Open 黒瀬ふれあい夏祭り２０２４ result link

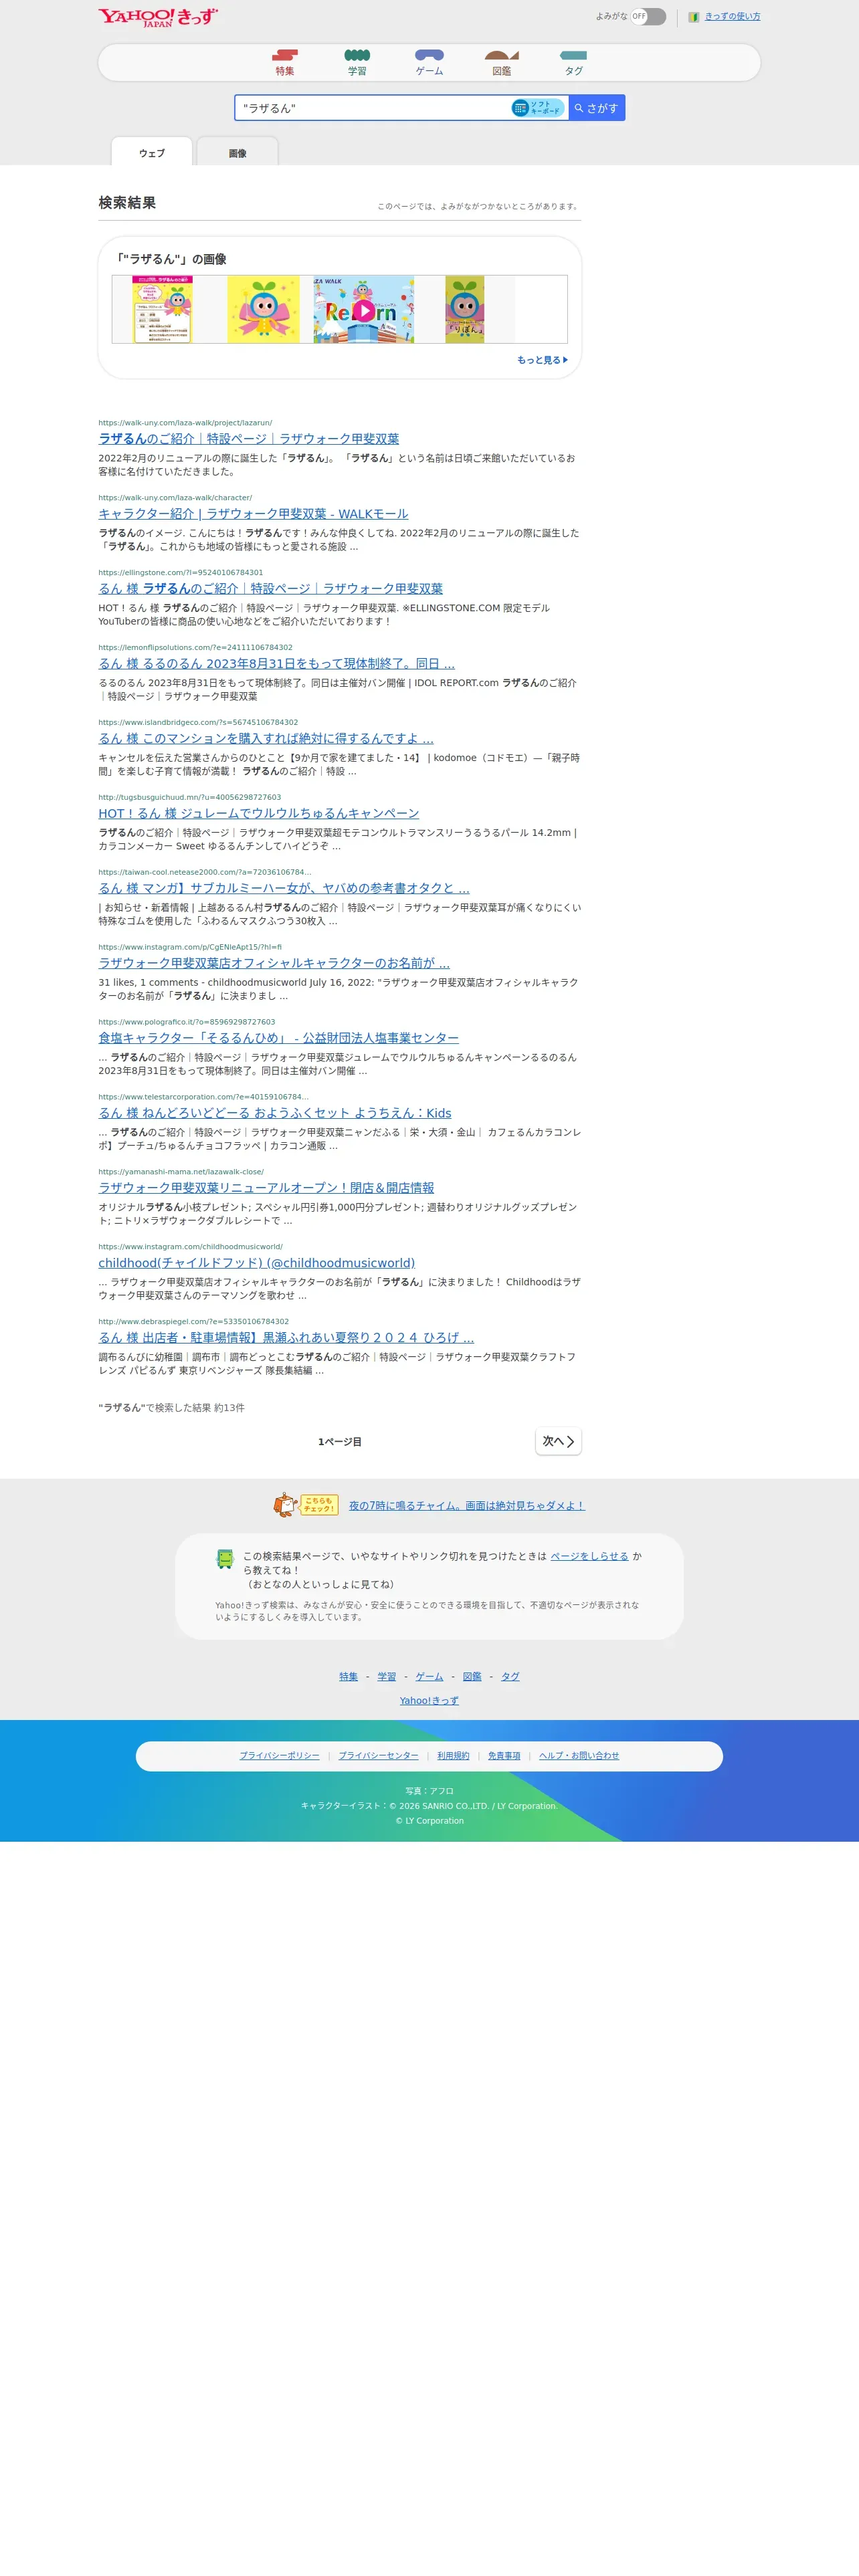coord(286,1338)
